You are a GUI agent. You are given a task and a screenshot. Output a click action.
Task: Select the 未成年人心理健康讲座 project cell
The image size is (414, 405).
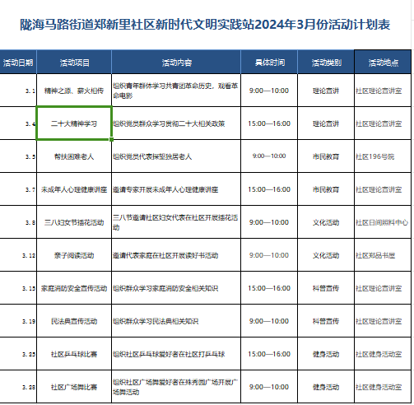point(74,189)
